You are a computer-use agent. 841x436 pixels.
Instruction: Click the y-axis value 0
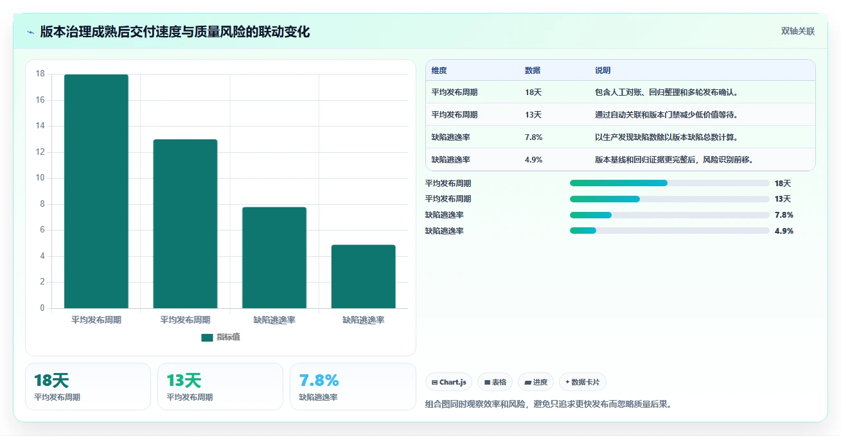pos(42,308)
